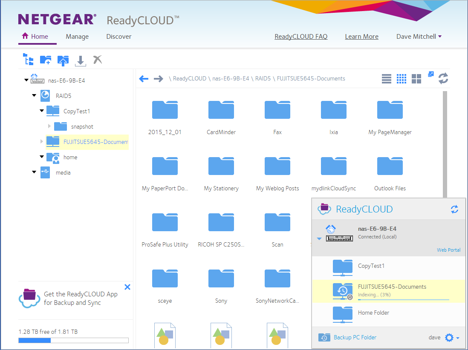Open the Web Portal link
The image size is (468, 350).
pyautogui.click(x=448, y=250)
